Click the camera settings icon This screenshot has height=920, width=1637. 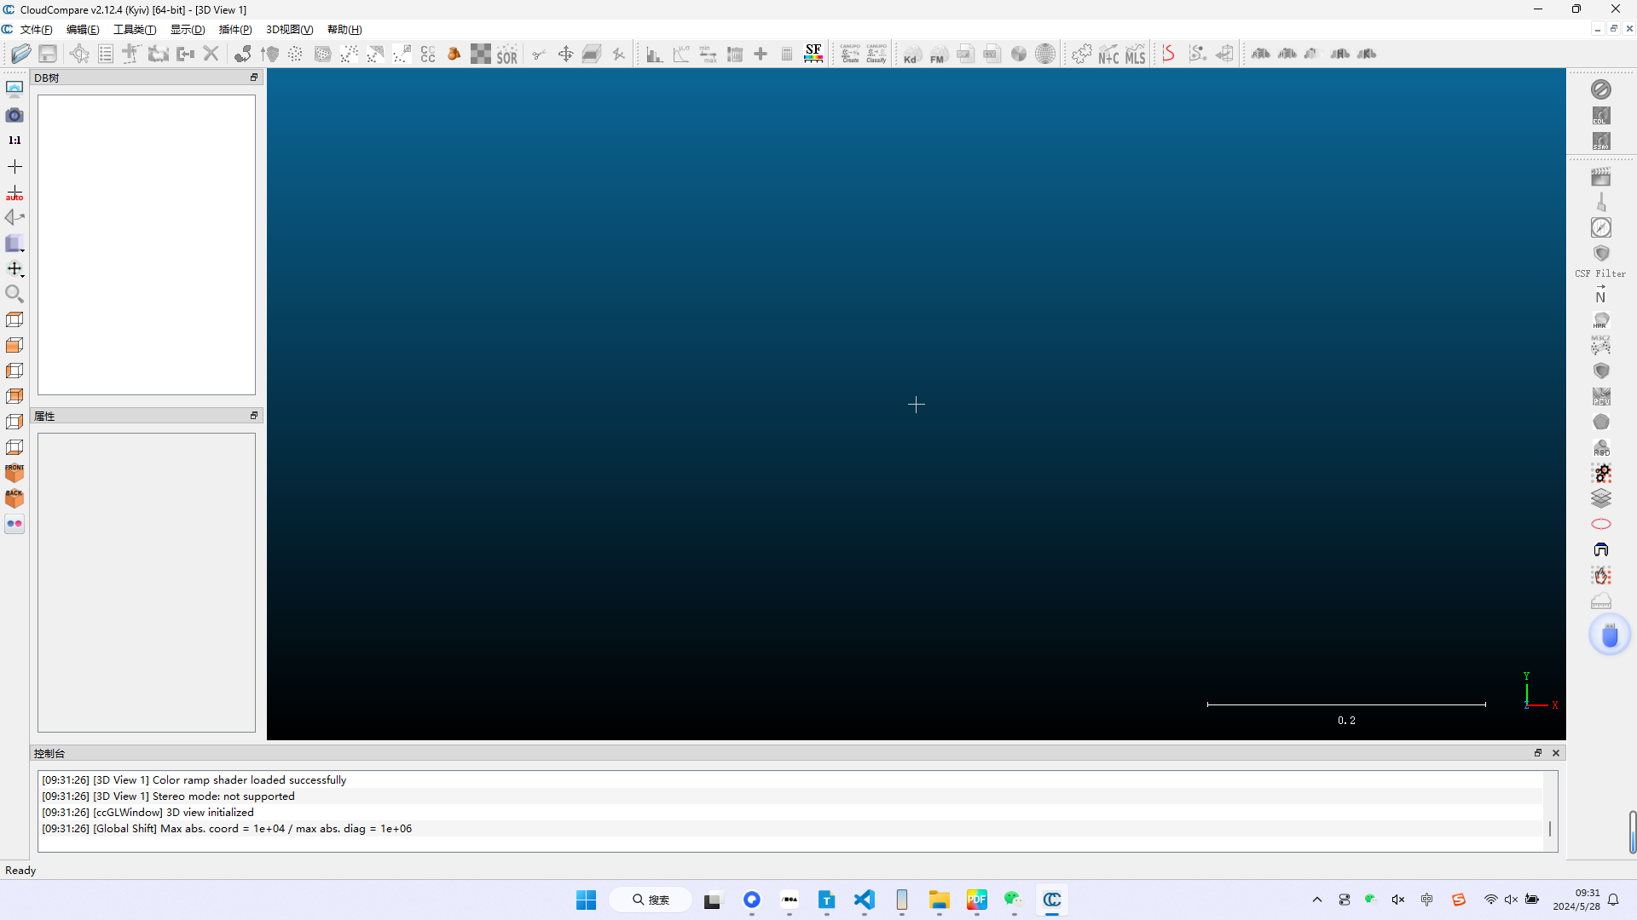(14, 115)
